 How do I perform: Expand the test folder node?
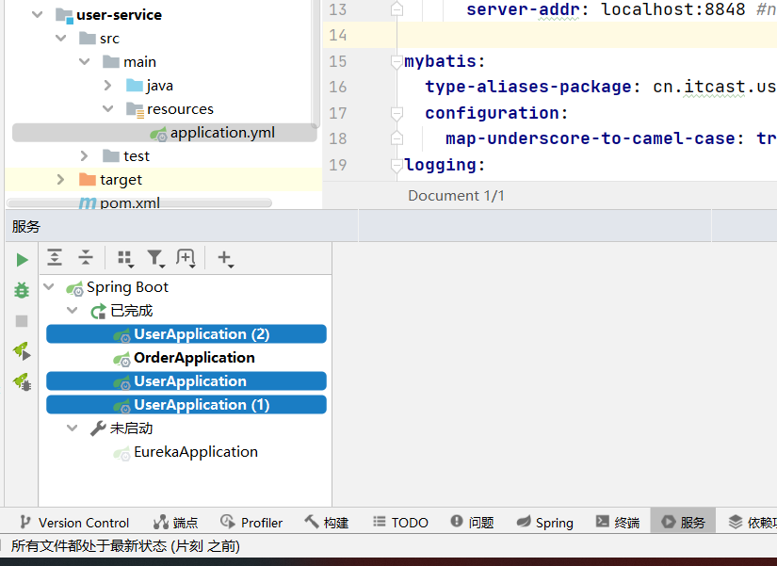coord(84,155)
